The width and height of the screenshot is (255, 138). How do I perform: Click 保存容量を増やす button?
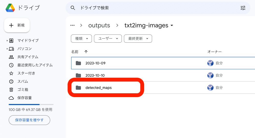[29, 120]
